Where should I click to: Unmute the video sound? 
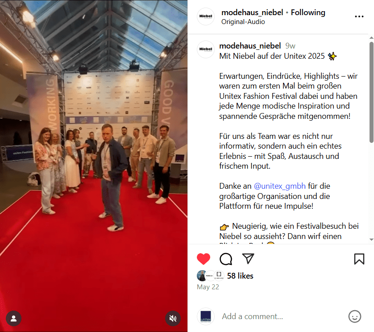coord(173,318)
